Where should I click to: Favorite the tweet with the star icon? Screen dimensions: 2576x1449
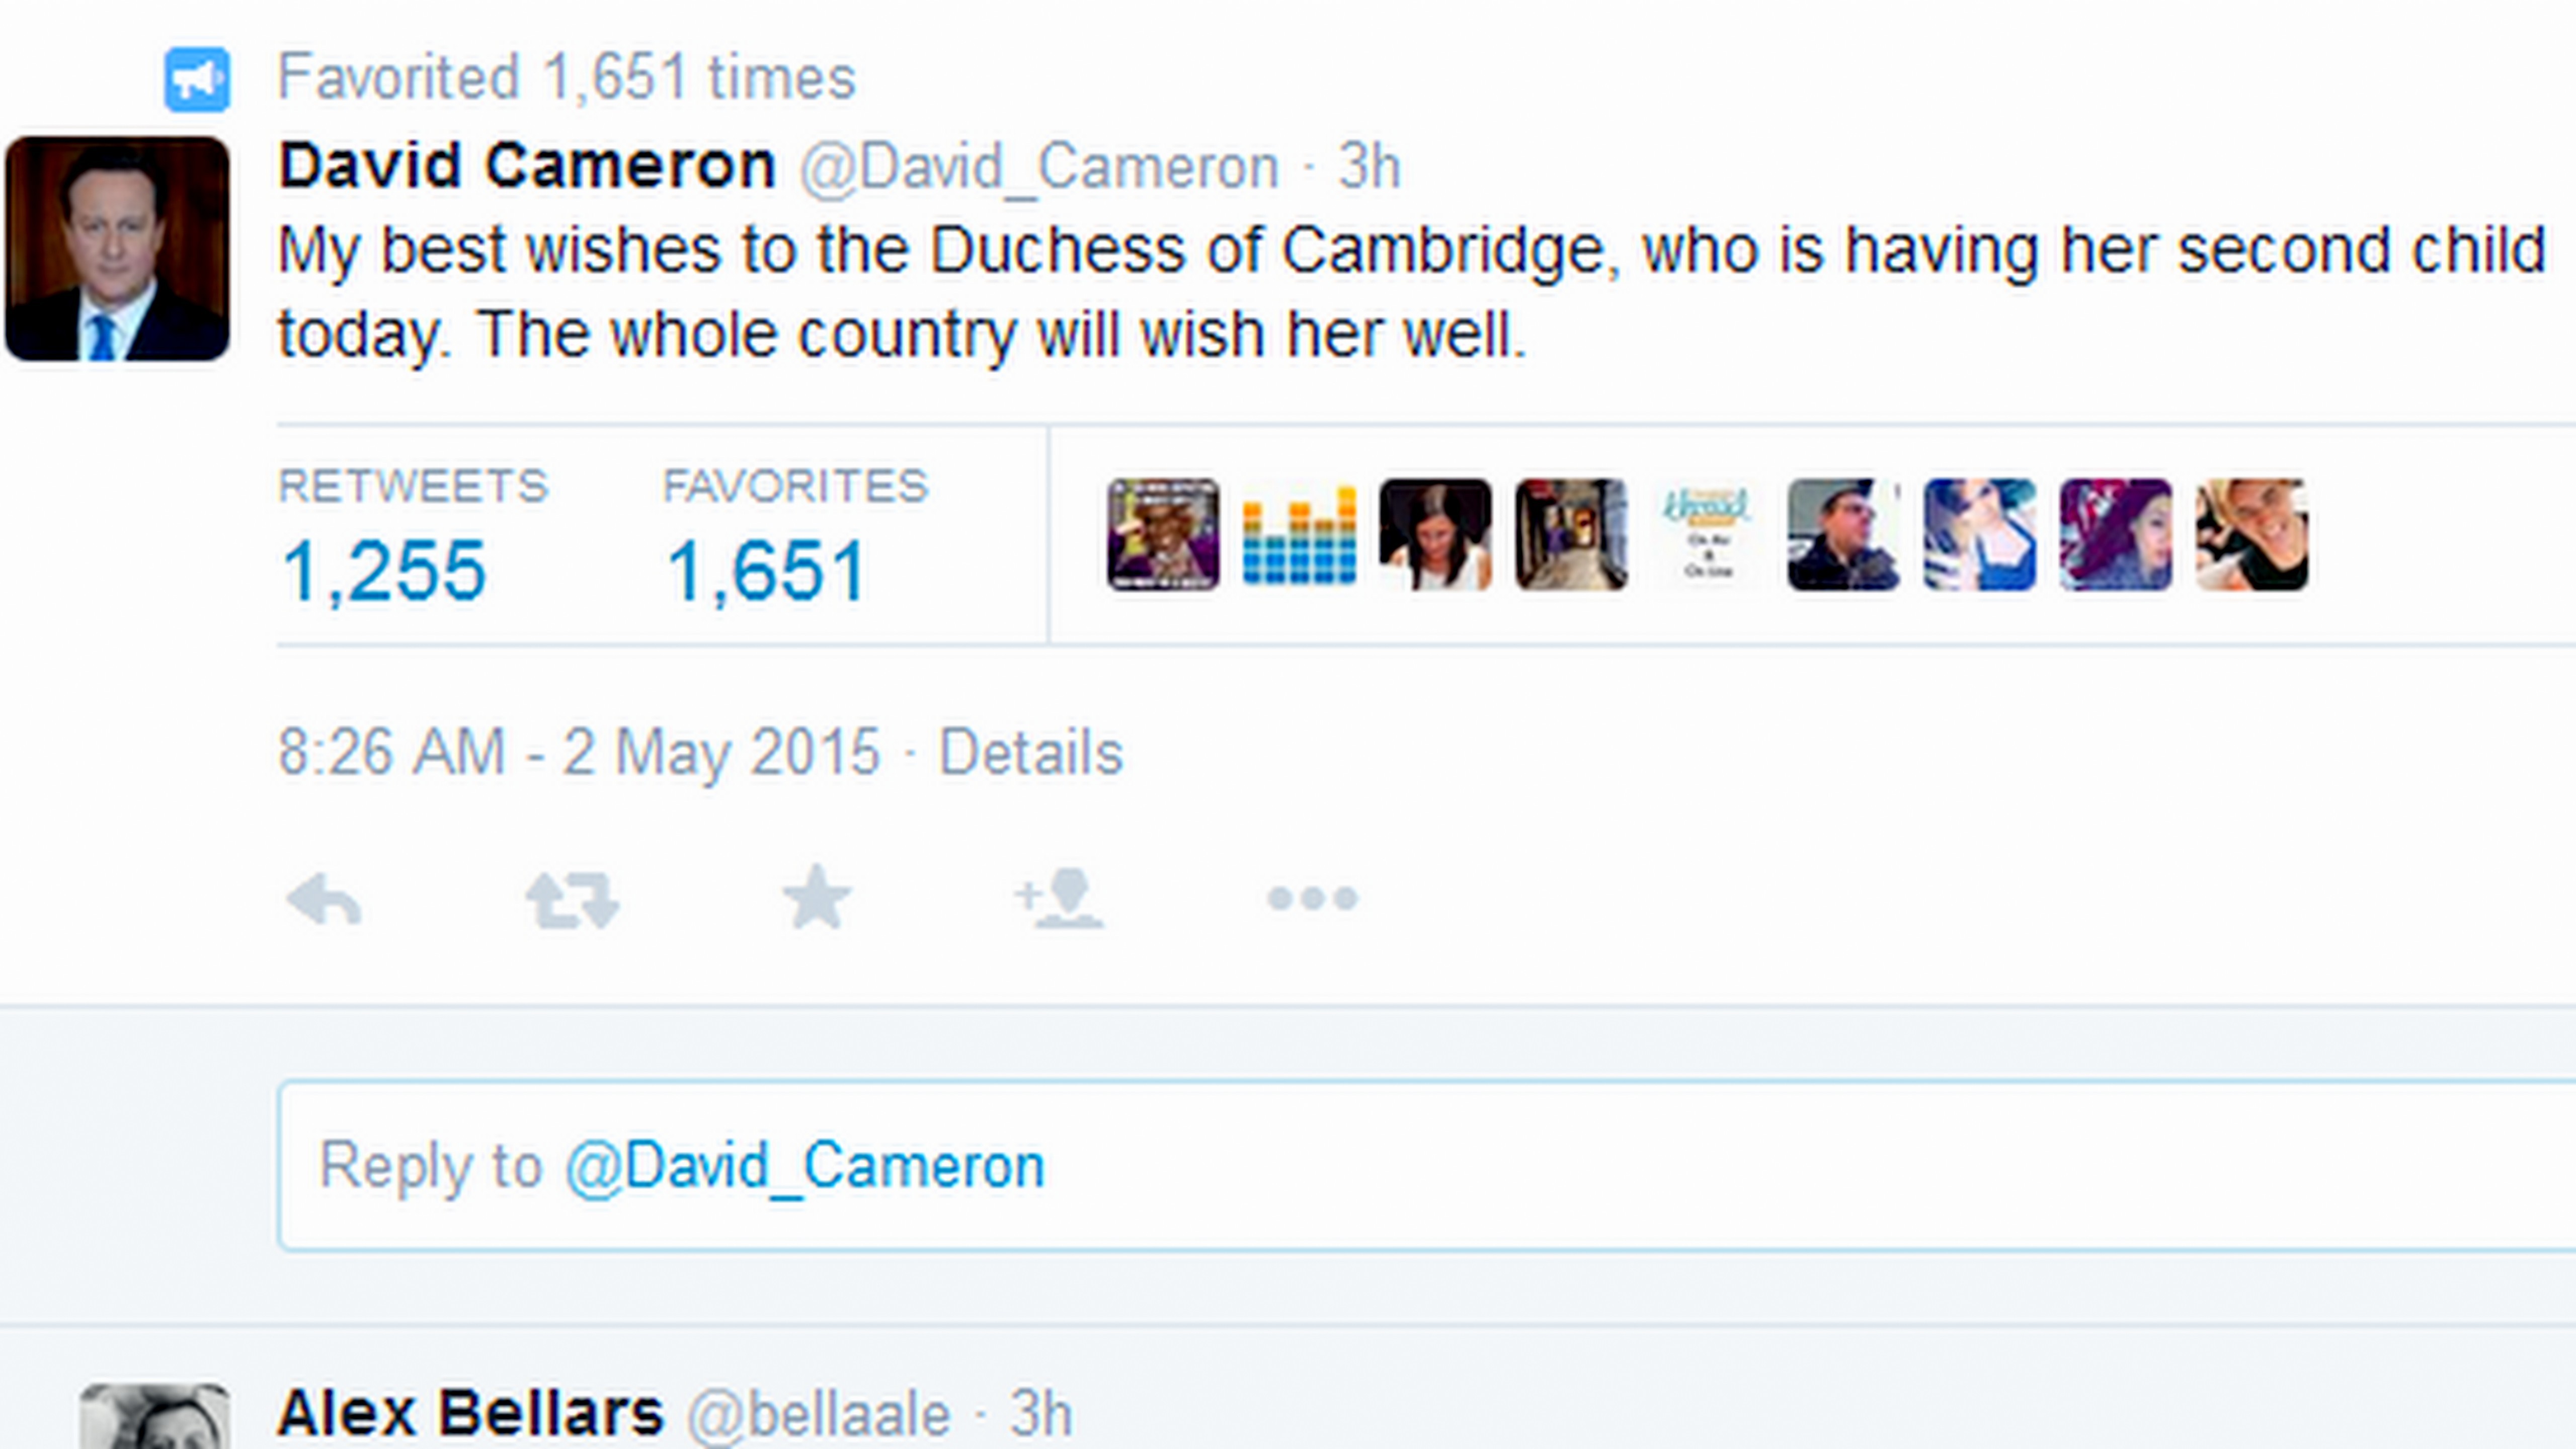816,897
